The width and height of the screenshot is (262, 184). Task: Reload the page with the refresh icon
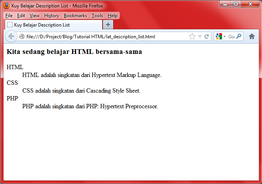tap(206, 36)
